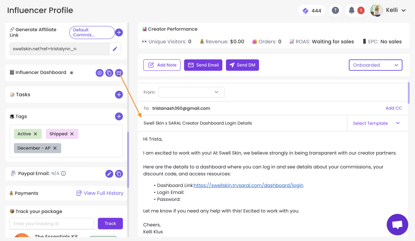Email Influencer Dashboard login details icon
The image size is (415, 241).
point(119,73)
